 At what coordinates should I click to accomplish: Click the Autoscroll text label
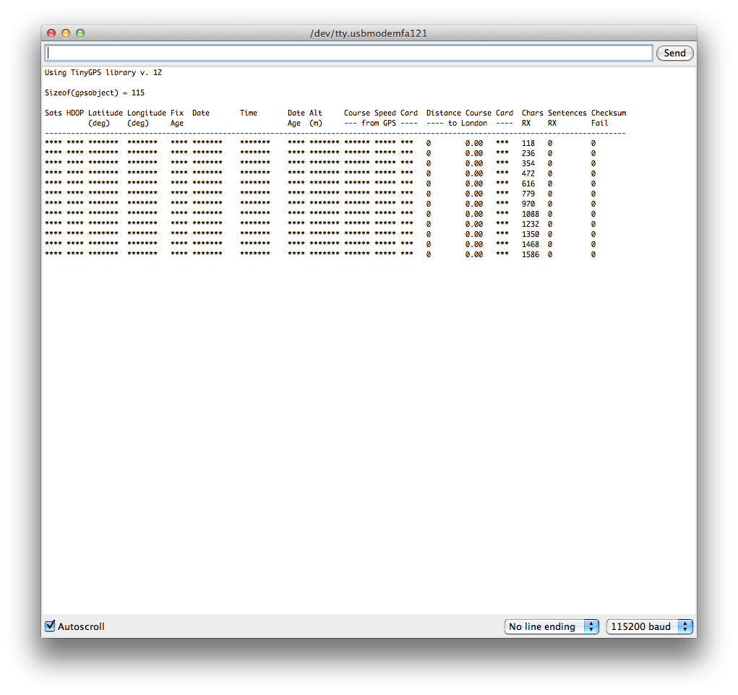pos(81,627)
